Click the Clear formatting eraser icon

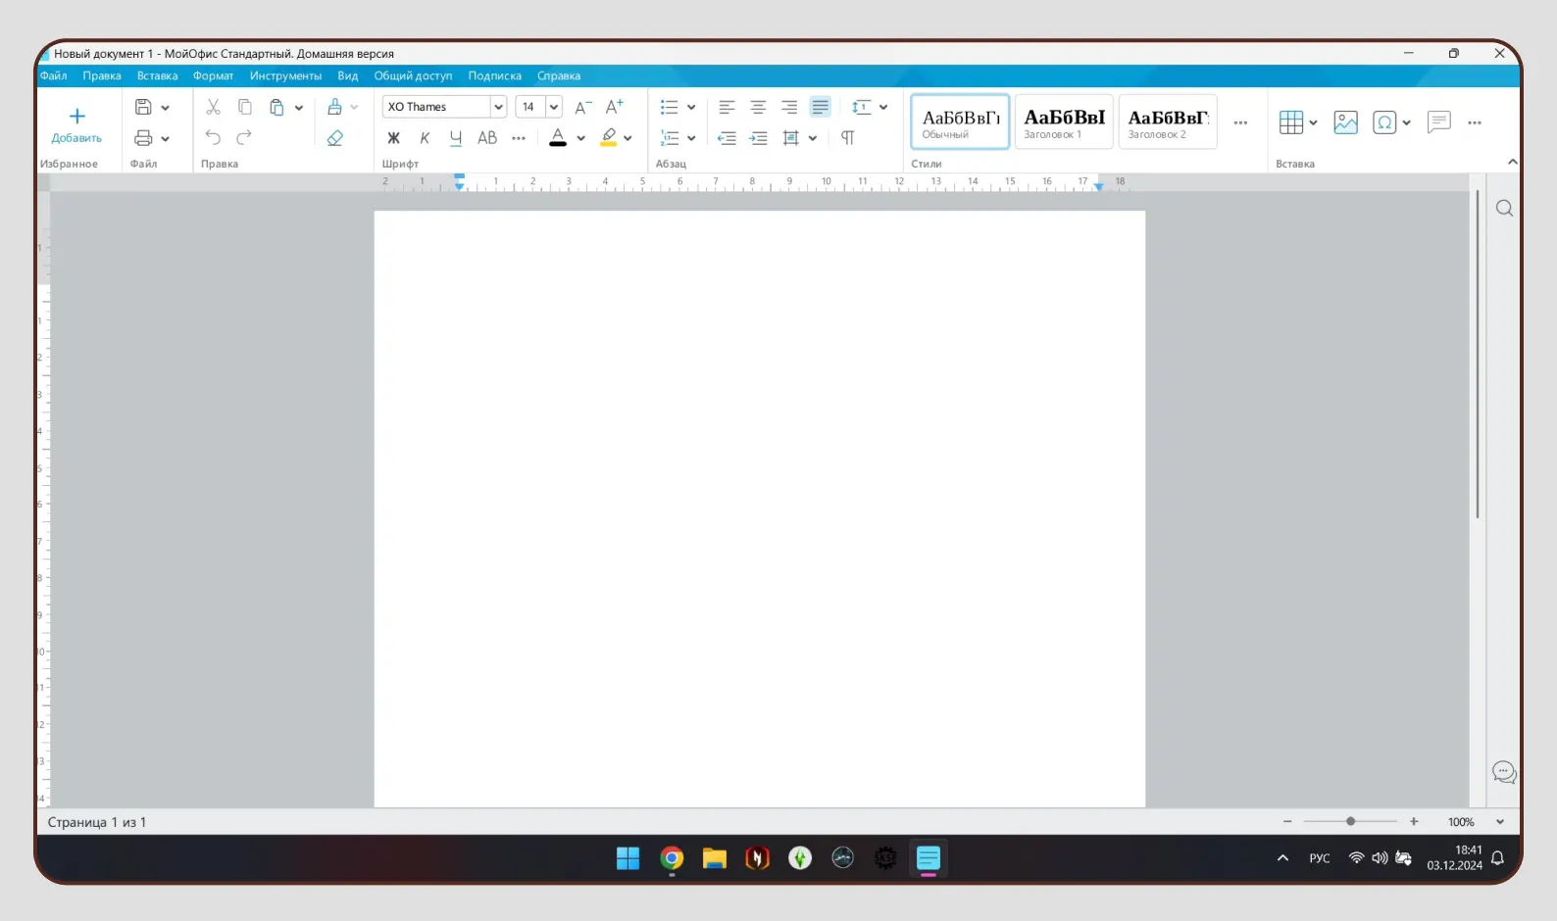(x=335, y=138)
